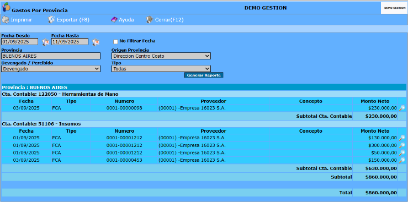Viewport: 408px width, 202px height.
Task: Click the Exportar (F8) toolbar label
Action: pyautogui.click(x=73, y=20)
